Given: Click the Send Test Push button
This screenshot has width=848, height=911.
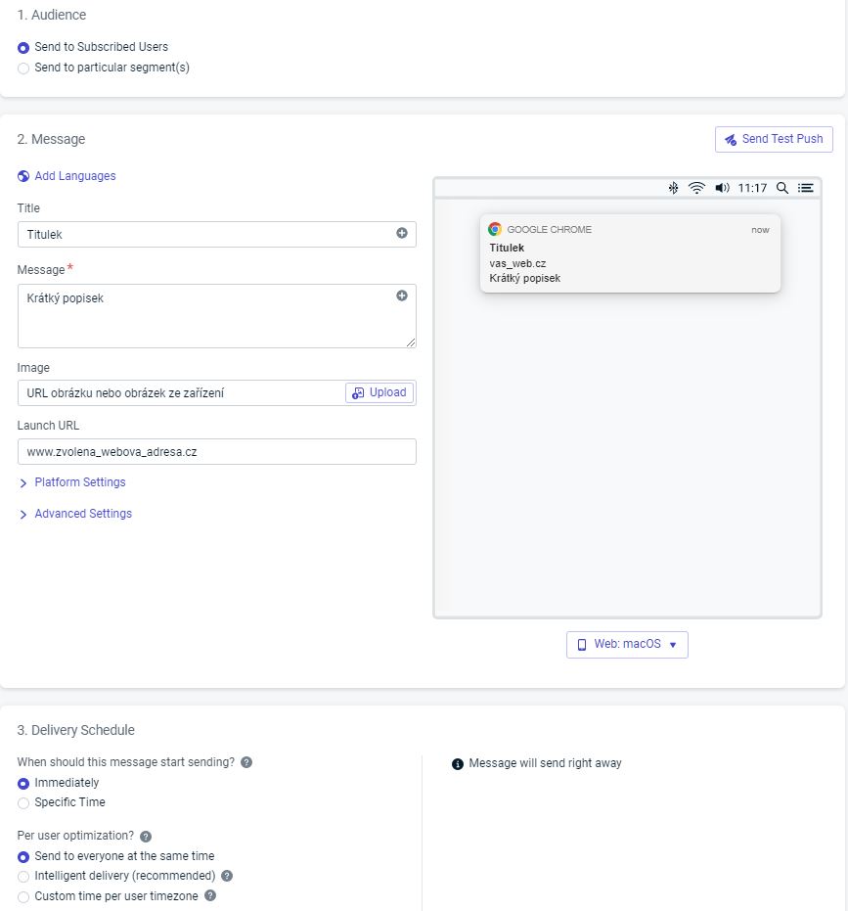Looking at the screenshot, I should 773,139.
